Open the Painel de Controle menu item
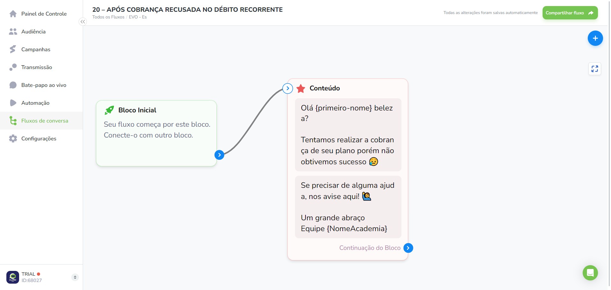The height and width of the screenshot is (290, 611). [41, 14]
